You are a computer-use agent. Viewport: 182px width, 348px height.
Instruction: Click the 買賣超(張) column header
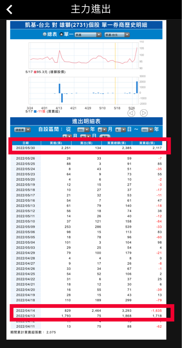click(147, 143)
